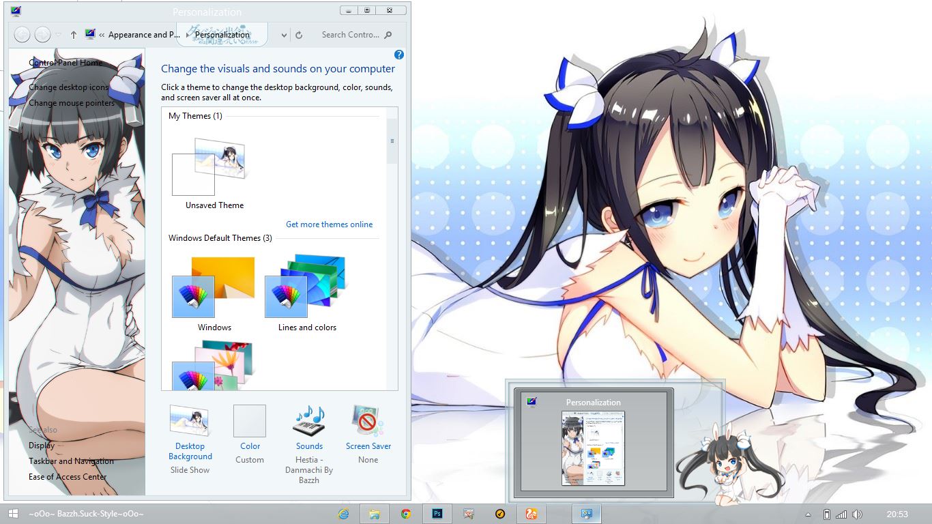Open Ease of Access Center link

[68, 477]
